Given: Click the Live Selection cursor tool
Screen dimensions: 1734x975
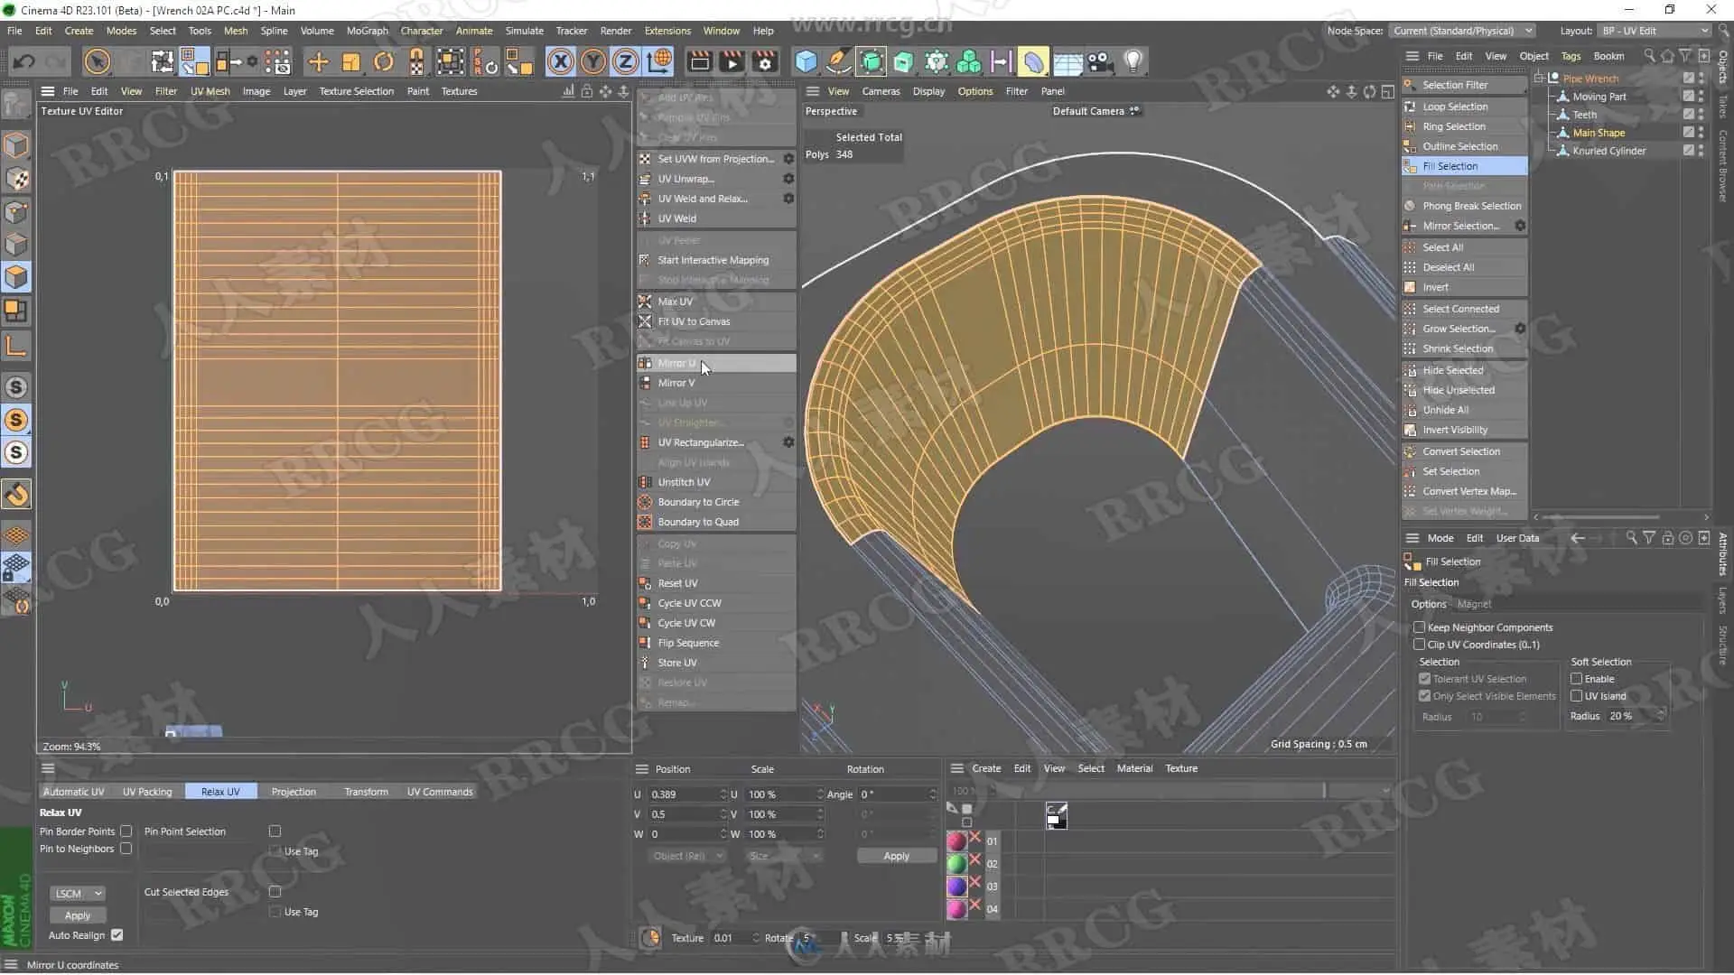Looking at the screenshot, I should [x=97, y=61].
